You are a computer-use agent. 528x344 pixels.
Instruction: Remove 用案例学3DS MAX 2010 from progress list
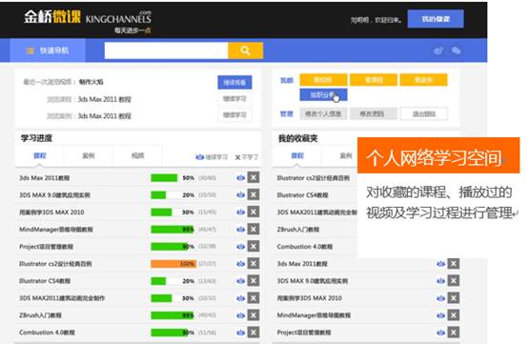click(x=254, y=212)
